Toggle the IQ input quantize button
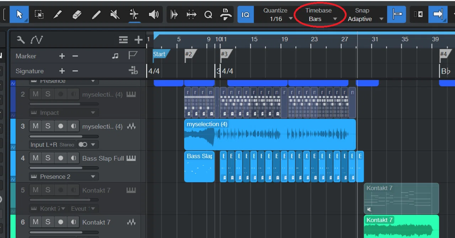 (x=246, y=15)
